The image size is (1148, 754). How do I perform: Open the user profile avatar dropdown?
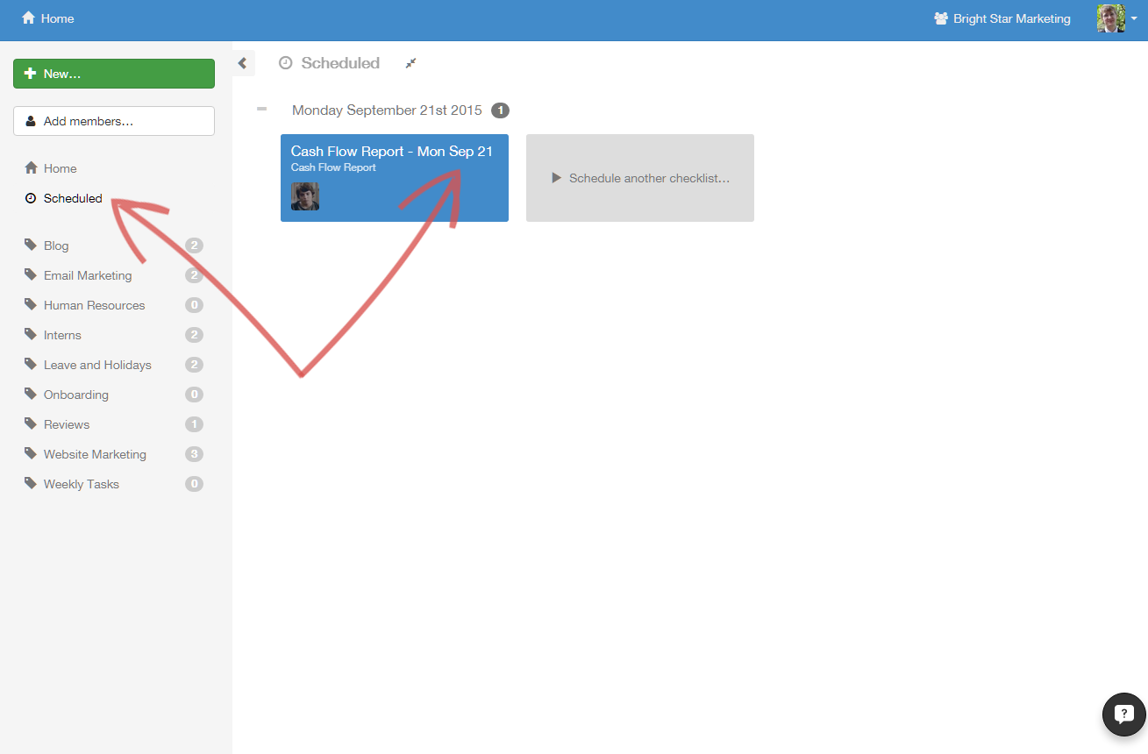point(1116,18)
